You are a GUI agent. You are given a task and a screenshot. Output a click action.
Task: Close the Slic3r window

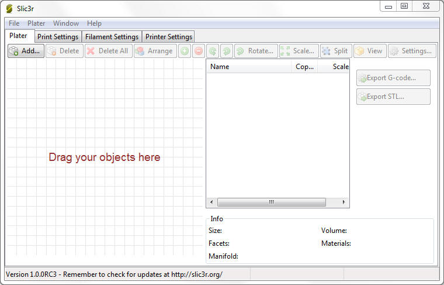click(x=426, y=6)
